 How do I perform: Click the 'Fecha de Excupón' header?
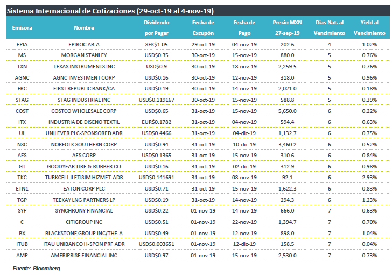[203, 28]
